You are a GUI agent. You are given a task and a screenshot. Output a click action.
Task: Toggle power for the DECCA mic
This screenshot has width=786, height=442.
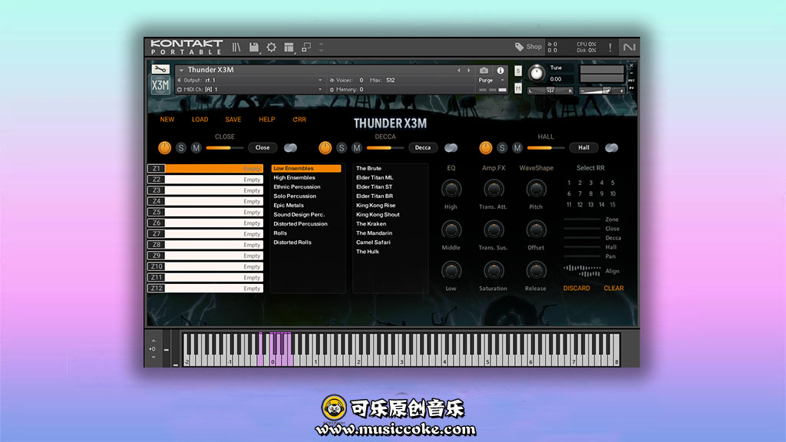325,148
